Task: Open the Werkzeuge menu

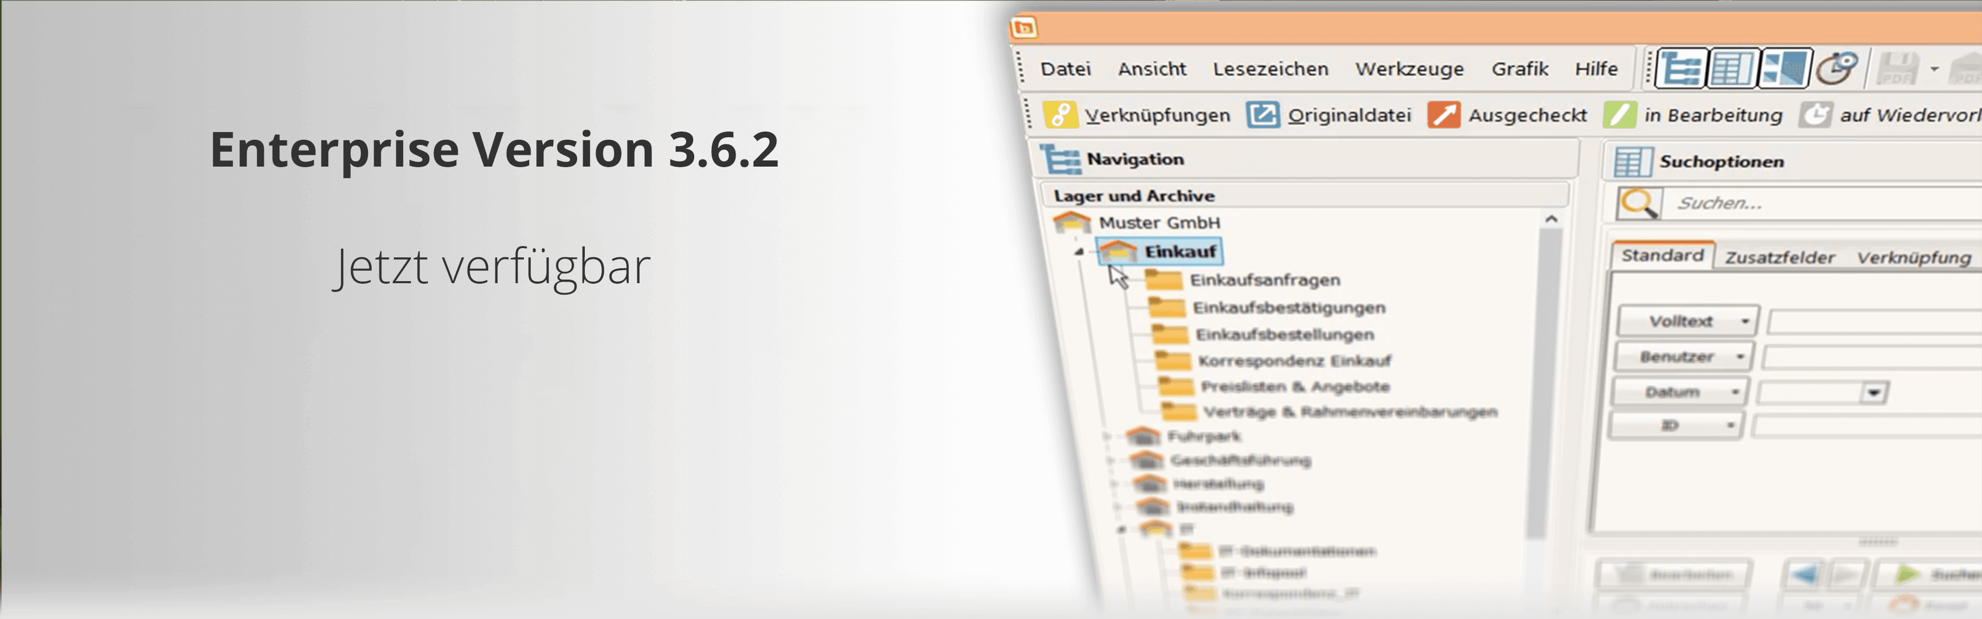Action: tap(1410, 69)
